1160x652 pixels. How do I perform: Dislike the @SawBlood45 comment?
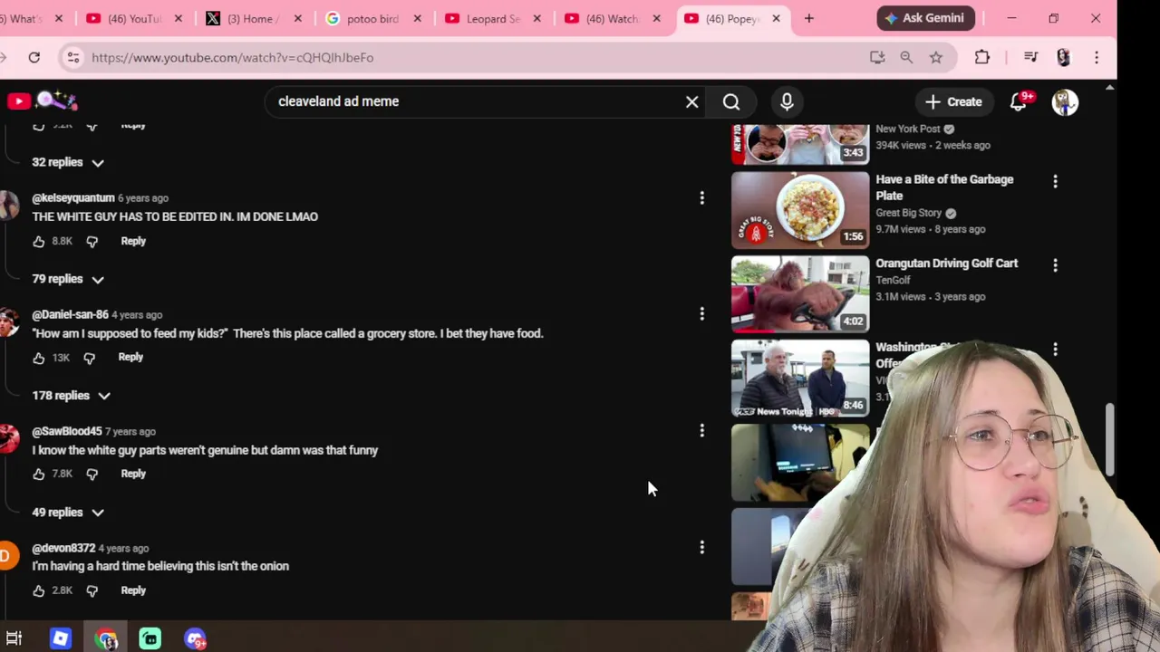(x=92, y=474)
